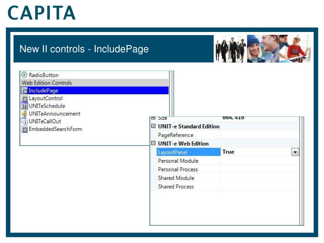Click the Shared Process property

click(176, 187)
